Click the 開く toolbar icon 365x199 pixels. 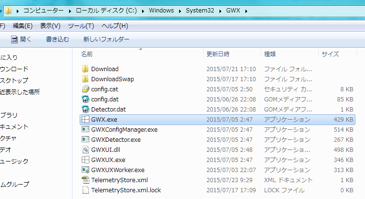[x=14, y=39]
